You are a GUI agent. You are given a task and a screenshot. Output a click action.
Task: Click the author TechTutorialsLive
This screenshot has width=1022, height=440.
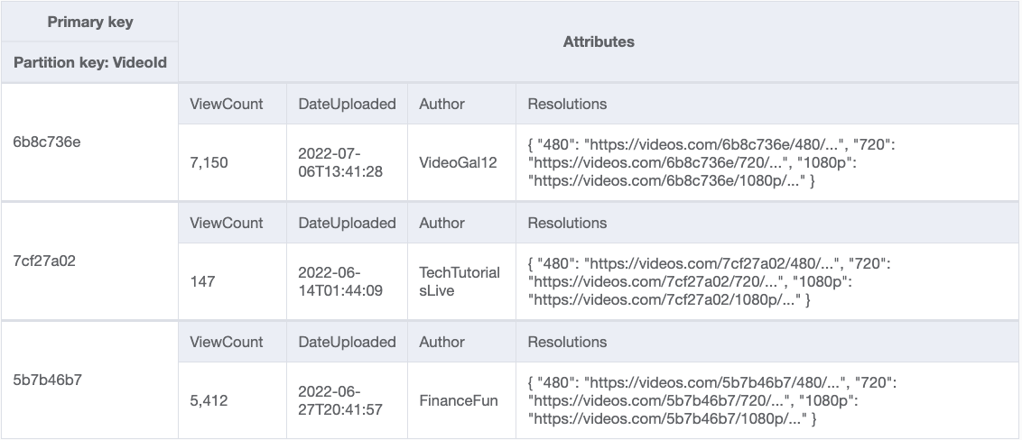pyautogui.click(x=460, y=281)
